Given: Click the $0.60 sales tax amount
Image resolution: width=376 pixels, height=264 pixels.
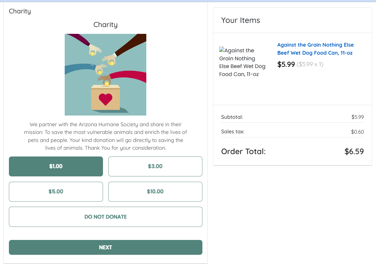Looking at the screenshot, I should point(357,132).
